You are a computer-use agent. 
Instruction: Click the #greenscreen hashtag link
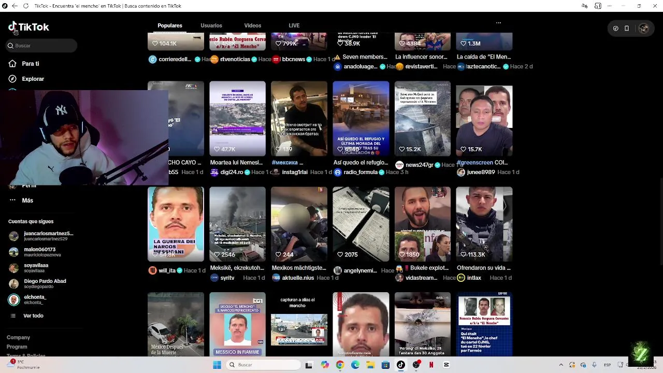pos(474,162)
